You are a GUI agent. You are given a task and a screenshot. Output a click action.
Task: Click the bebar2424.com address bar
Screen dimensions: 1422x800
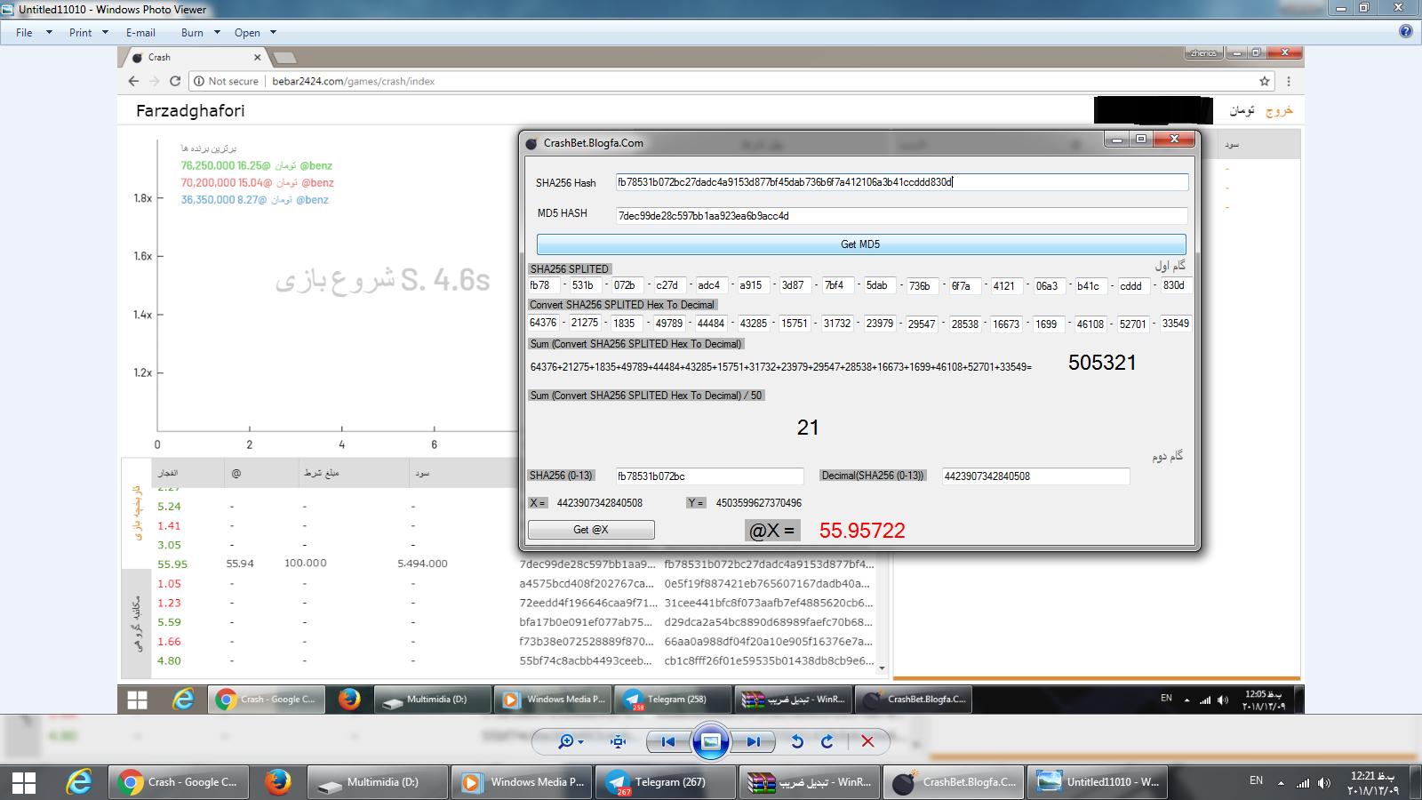(x=732, y=81)
